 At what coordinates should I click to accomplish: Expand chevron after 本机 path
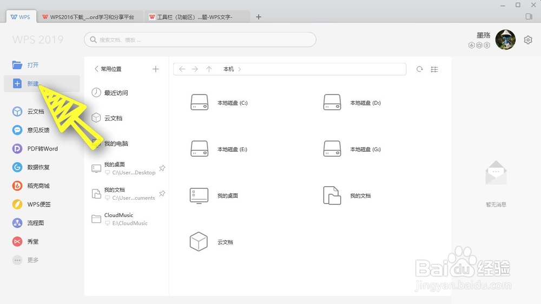click(240, 69)
